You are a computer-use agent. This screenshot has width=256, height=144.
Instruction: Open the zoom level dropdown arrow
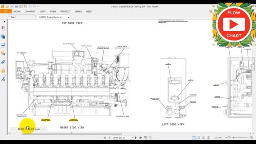point(226,138)
